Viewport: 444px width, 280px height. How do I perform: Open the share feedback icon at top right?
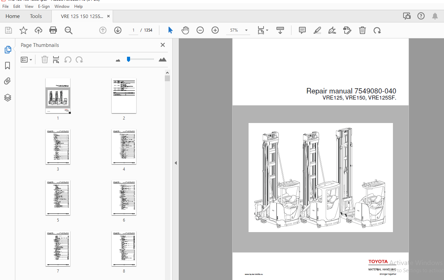point(407,16)
